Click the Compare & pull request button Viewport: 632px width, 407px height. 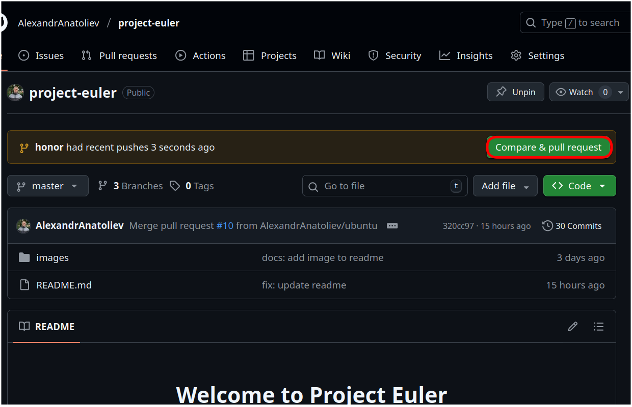click(x=549, y=147)
